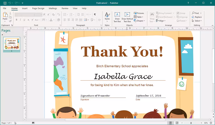The width and height of the screenshot is (215, 125).
Task: Open the Change Case Aa dropdown
Action: 37,20
